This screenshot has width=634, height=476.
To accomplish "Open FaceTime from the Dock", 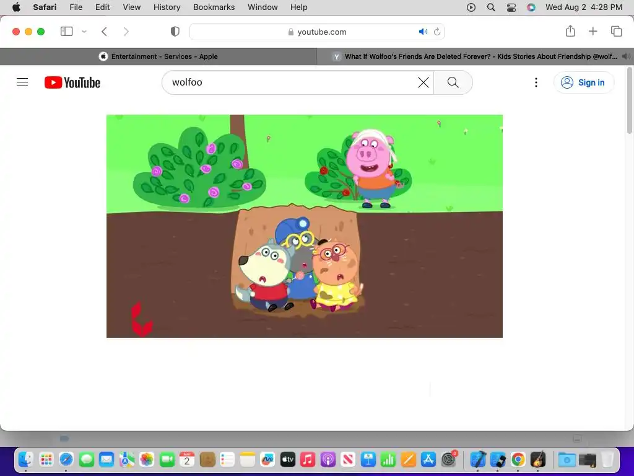I will click(x=167, y=459).
